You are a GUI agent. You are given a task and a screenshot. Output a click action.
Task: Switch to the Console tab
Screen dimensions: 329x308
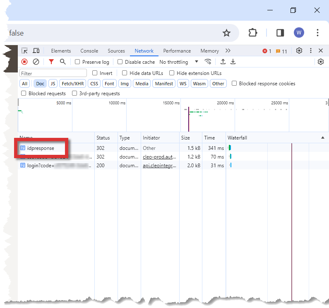click(89, 51)
